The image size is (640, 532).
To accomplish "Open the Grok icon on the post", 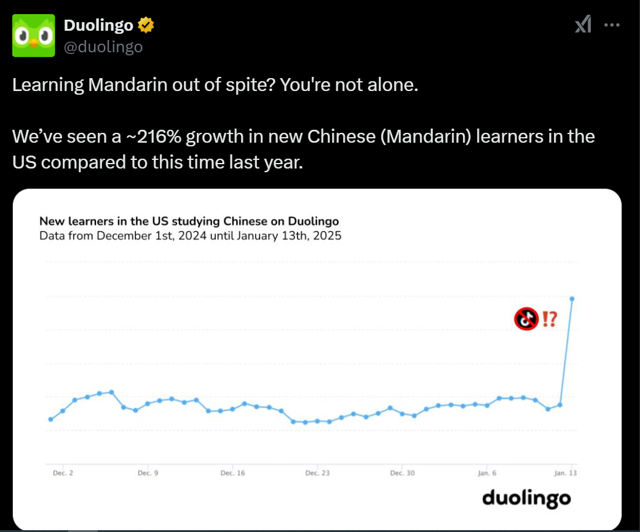I will tap(583, 25).
